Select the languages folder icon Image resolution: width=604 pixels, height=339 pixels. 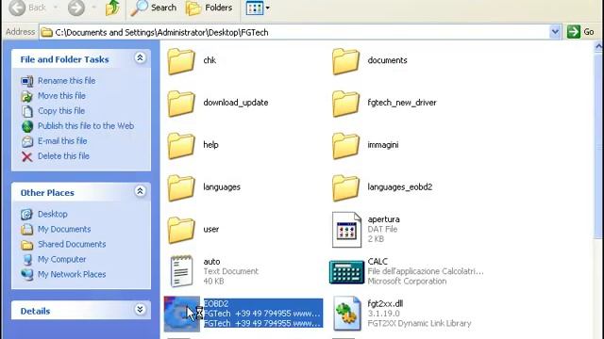coord(181,188)
